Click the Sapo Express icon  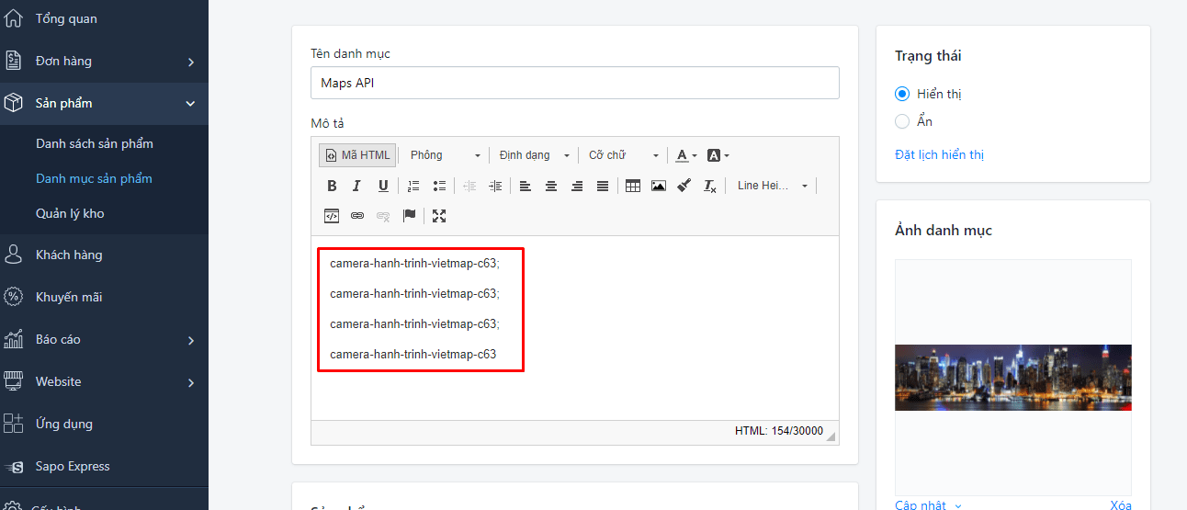pos(13,467)
